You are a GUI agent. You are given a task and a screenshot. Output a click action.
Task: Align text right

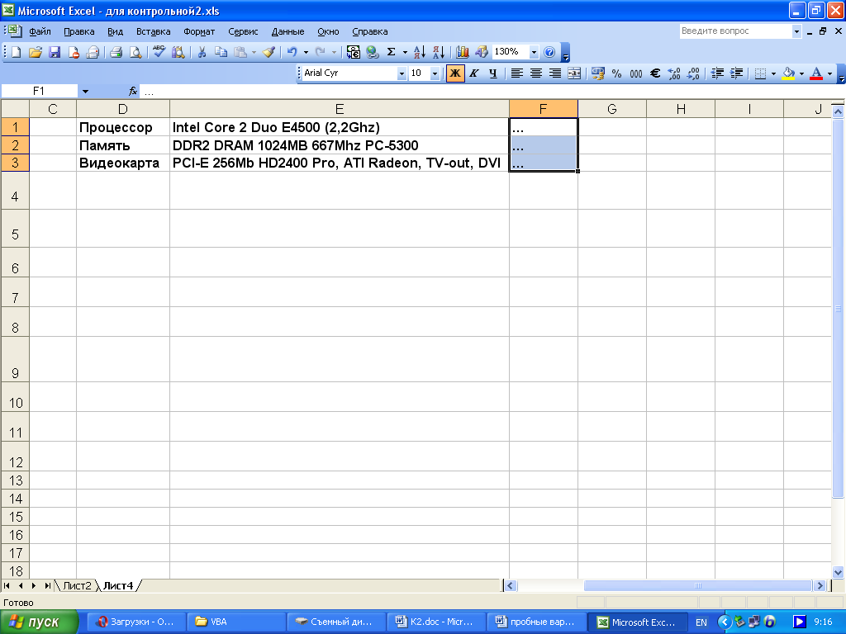click(555, 73)
